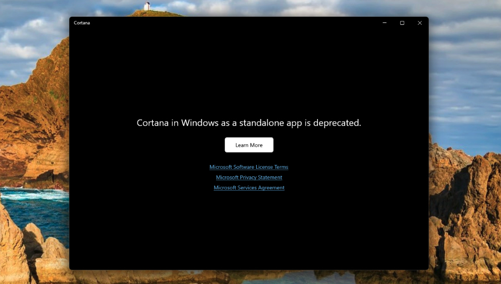Minimize the Cortana window
Image resolution: width=501 pixels, height=284 pixels.
384,23
